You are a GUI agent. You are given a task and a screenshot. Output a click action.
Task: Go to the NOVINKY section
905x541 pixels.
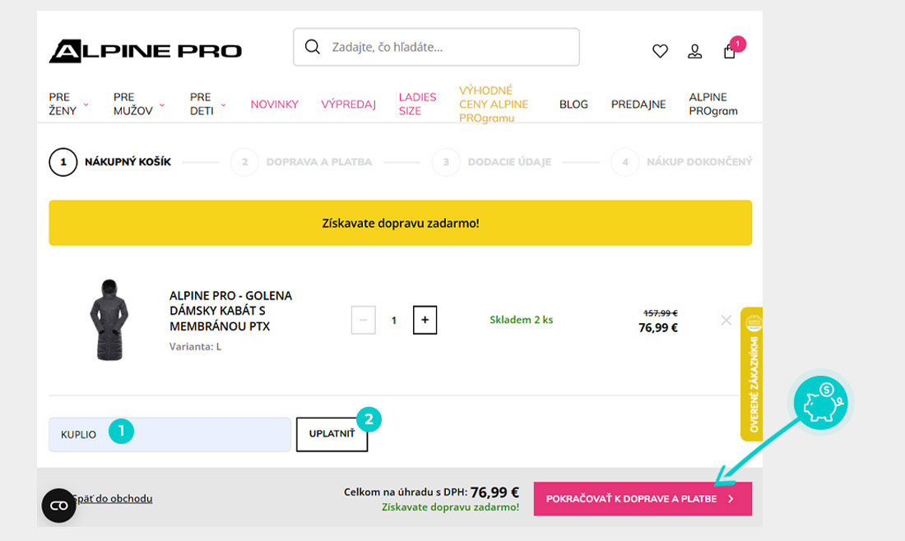274,104
